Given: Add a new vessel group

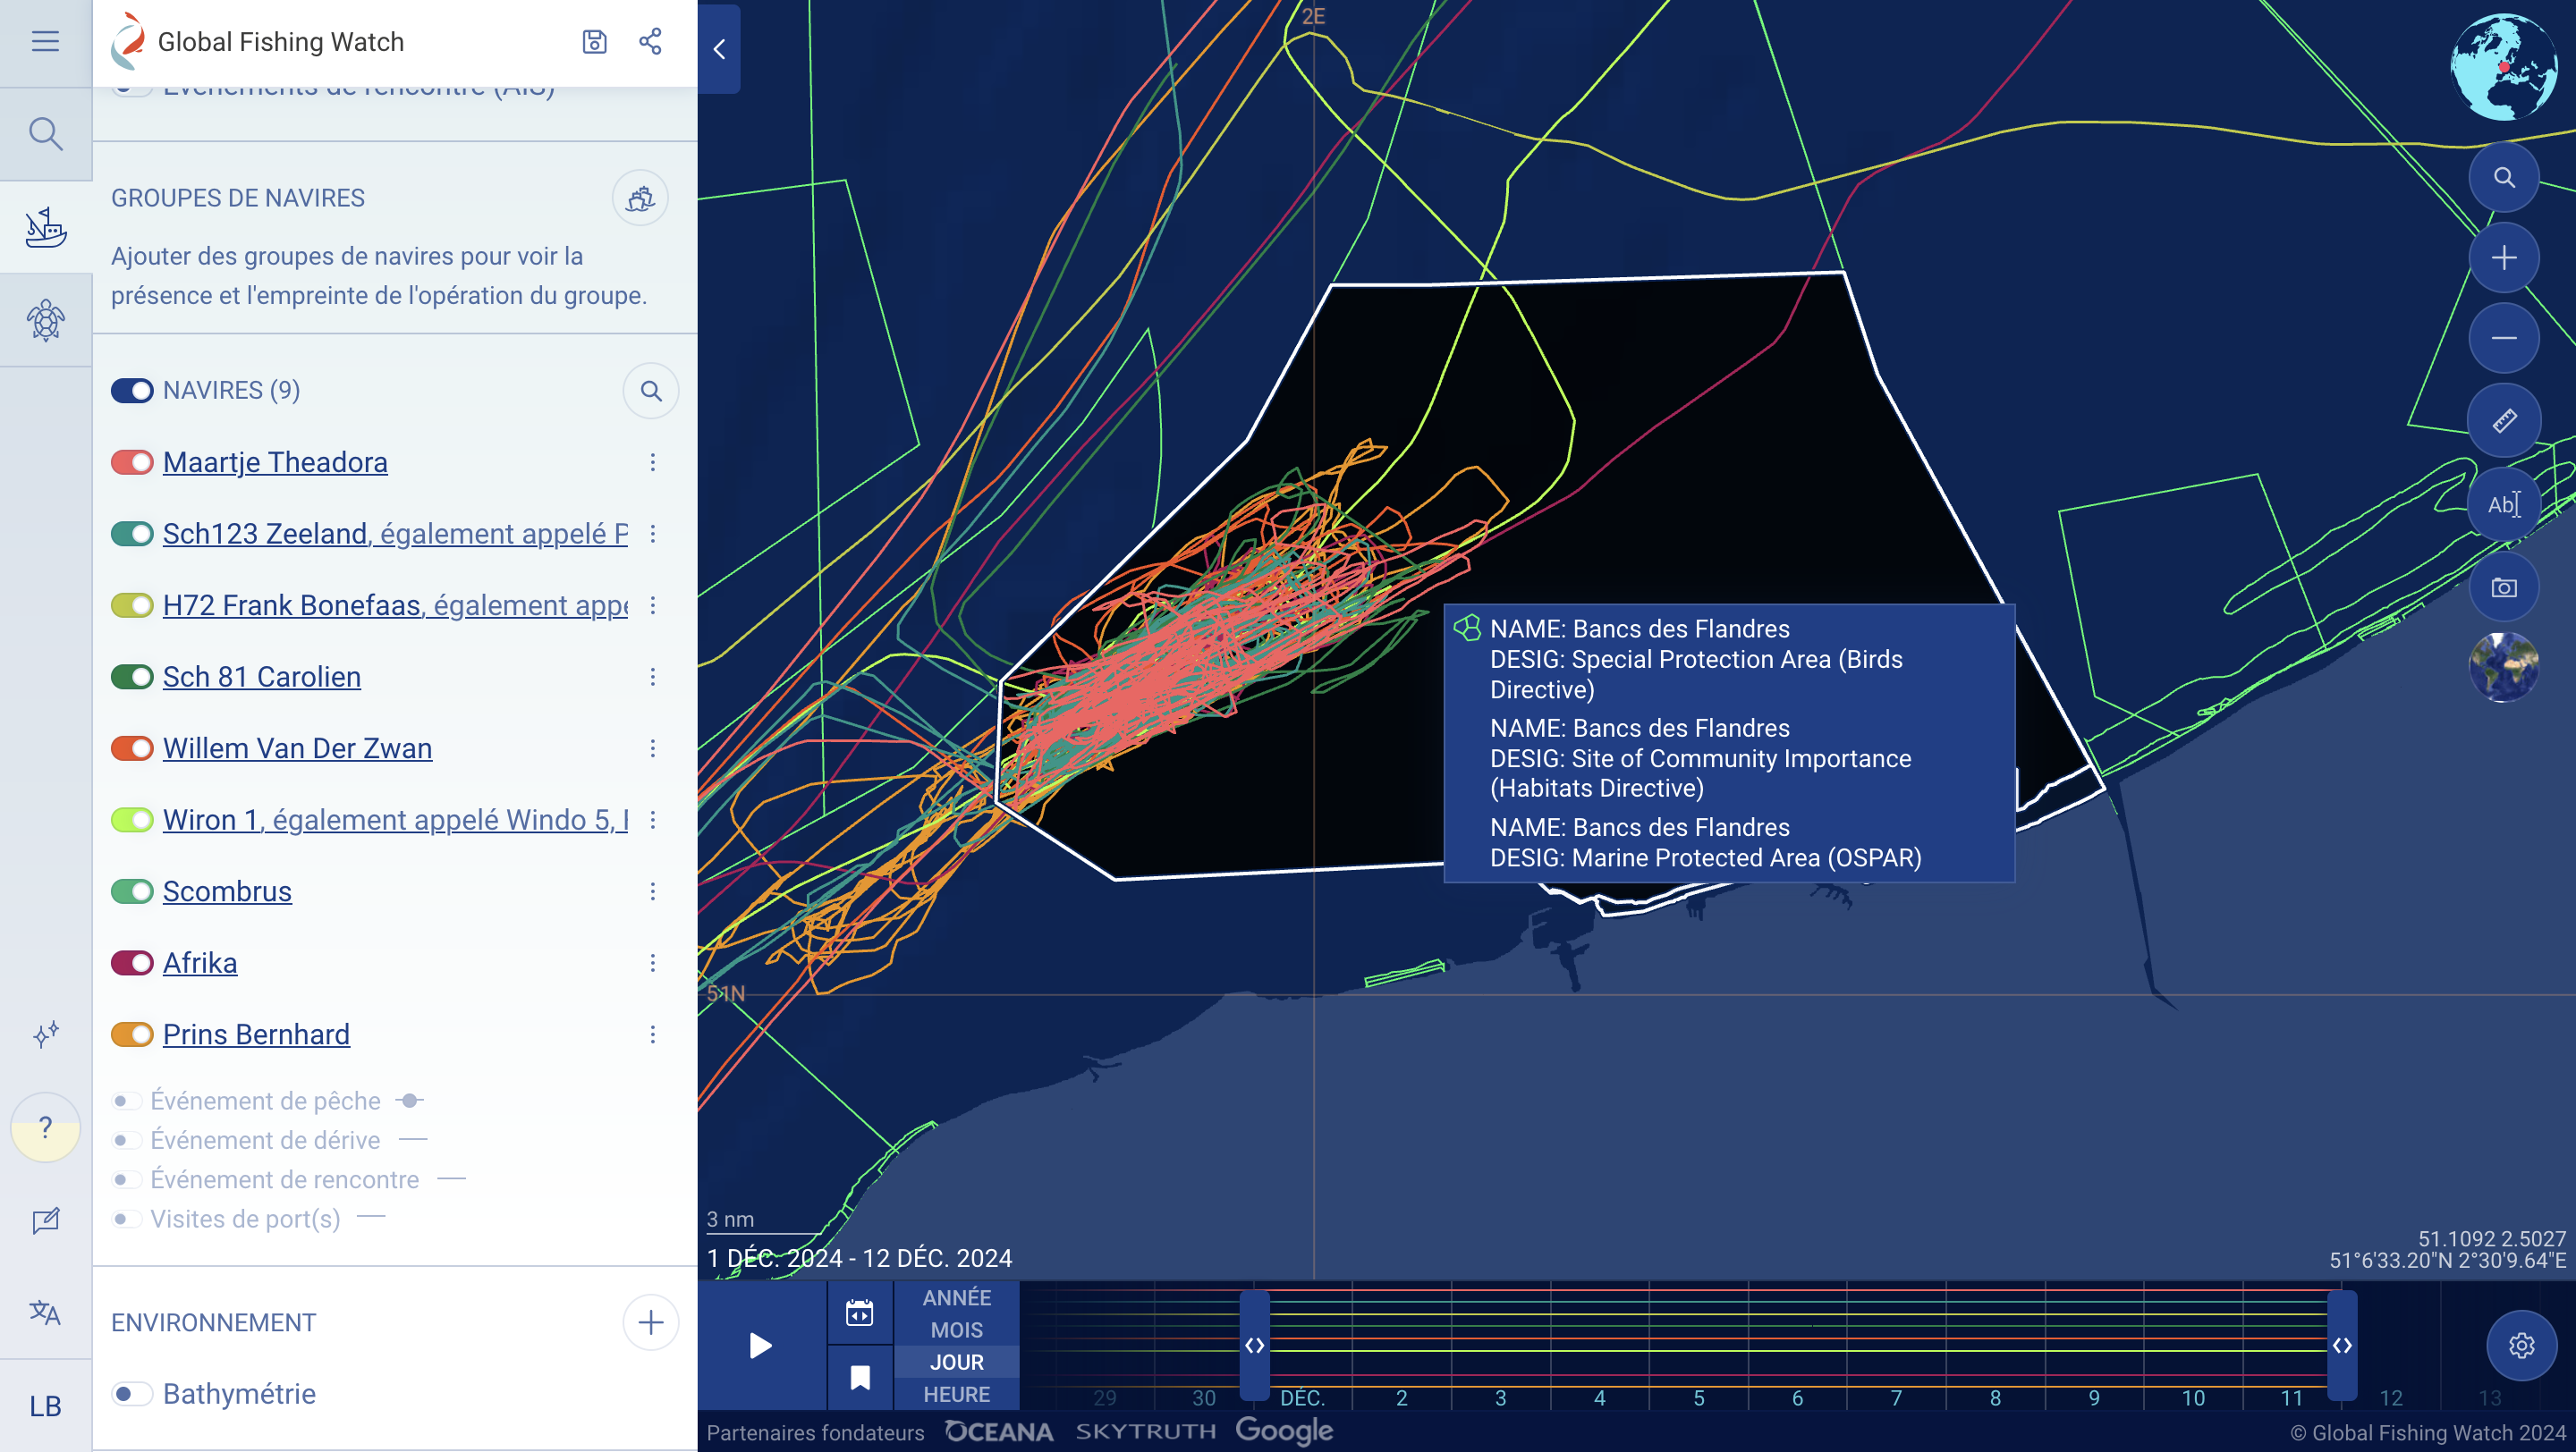Looking at the screenshot, I should pyautogui.click(x=640, y=198).
